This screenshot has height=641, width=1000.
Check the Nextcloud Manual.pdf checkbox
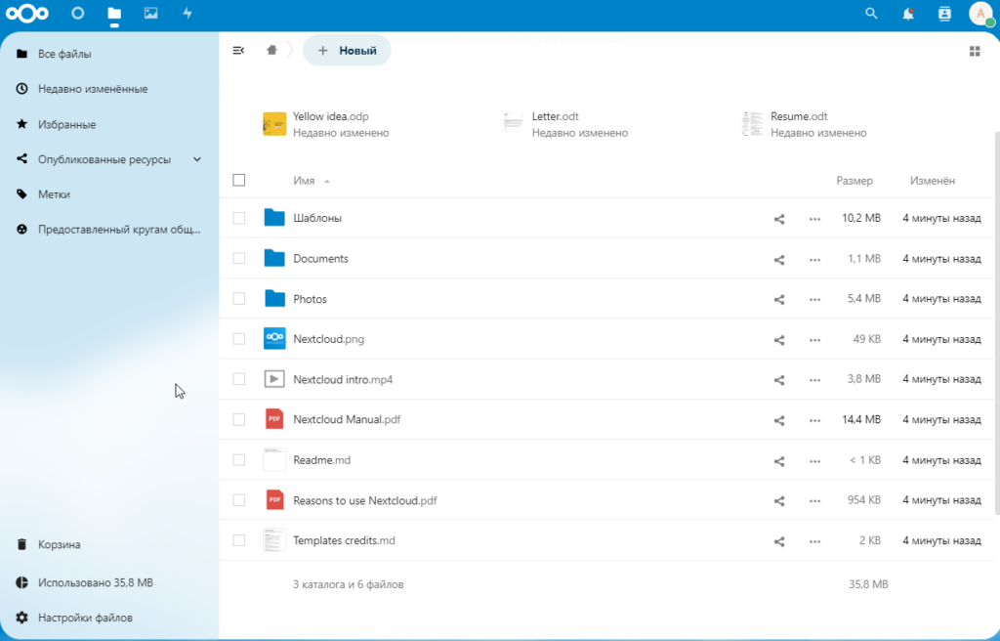click(239, 419)
